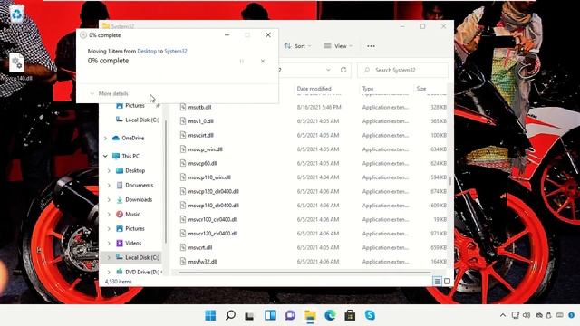
Task: Show hidden system tray icons
Action: [x=503, y=315]
